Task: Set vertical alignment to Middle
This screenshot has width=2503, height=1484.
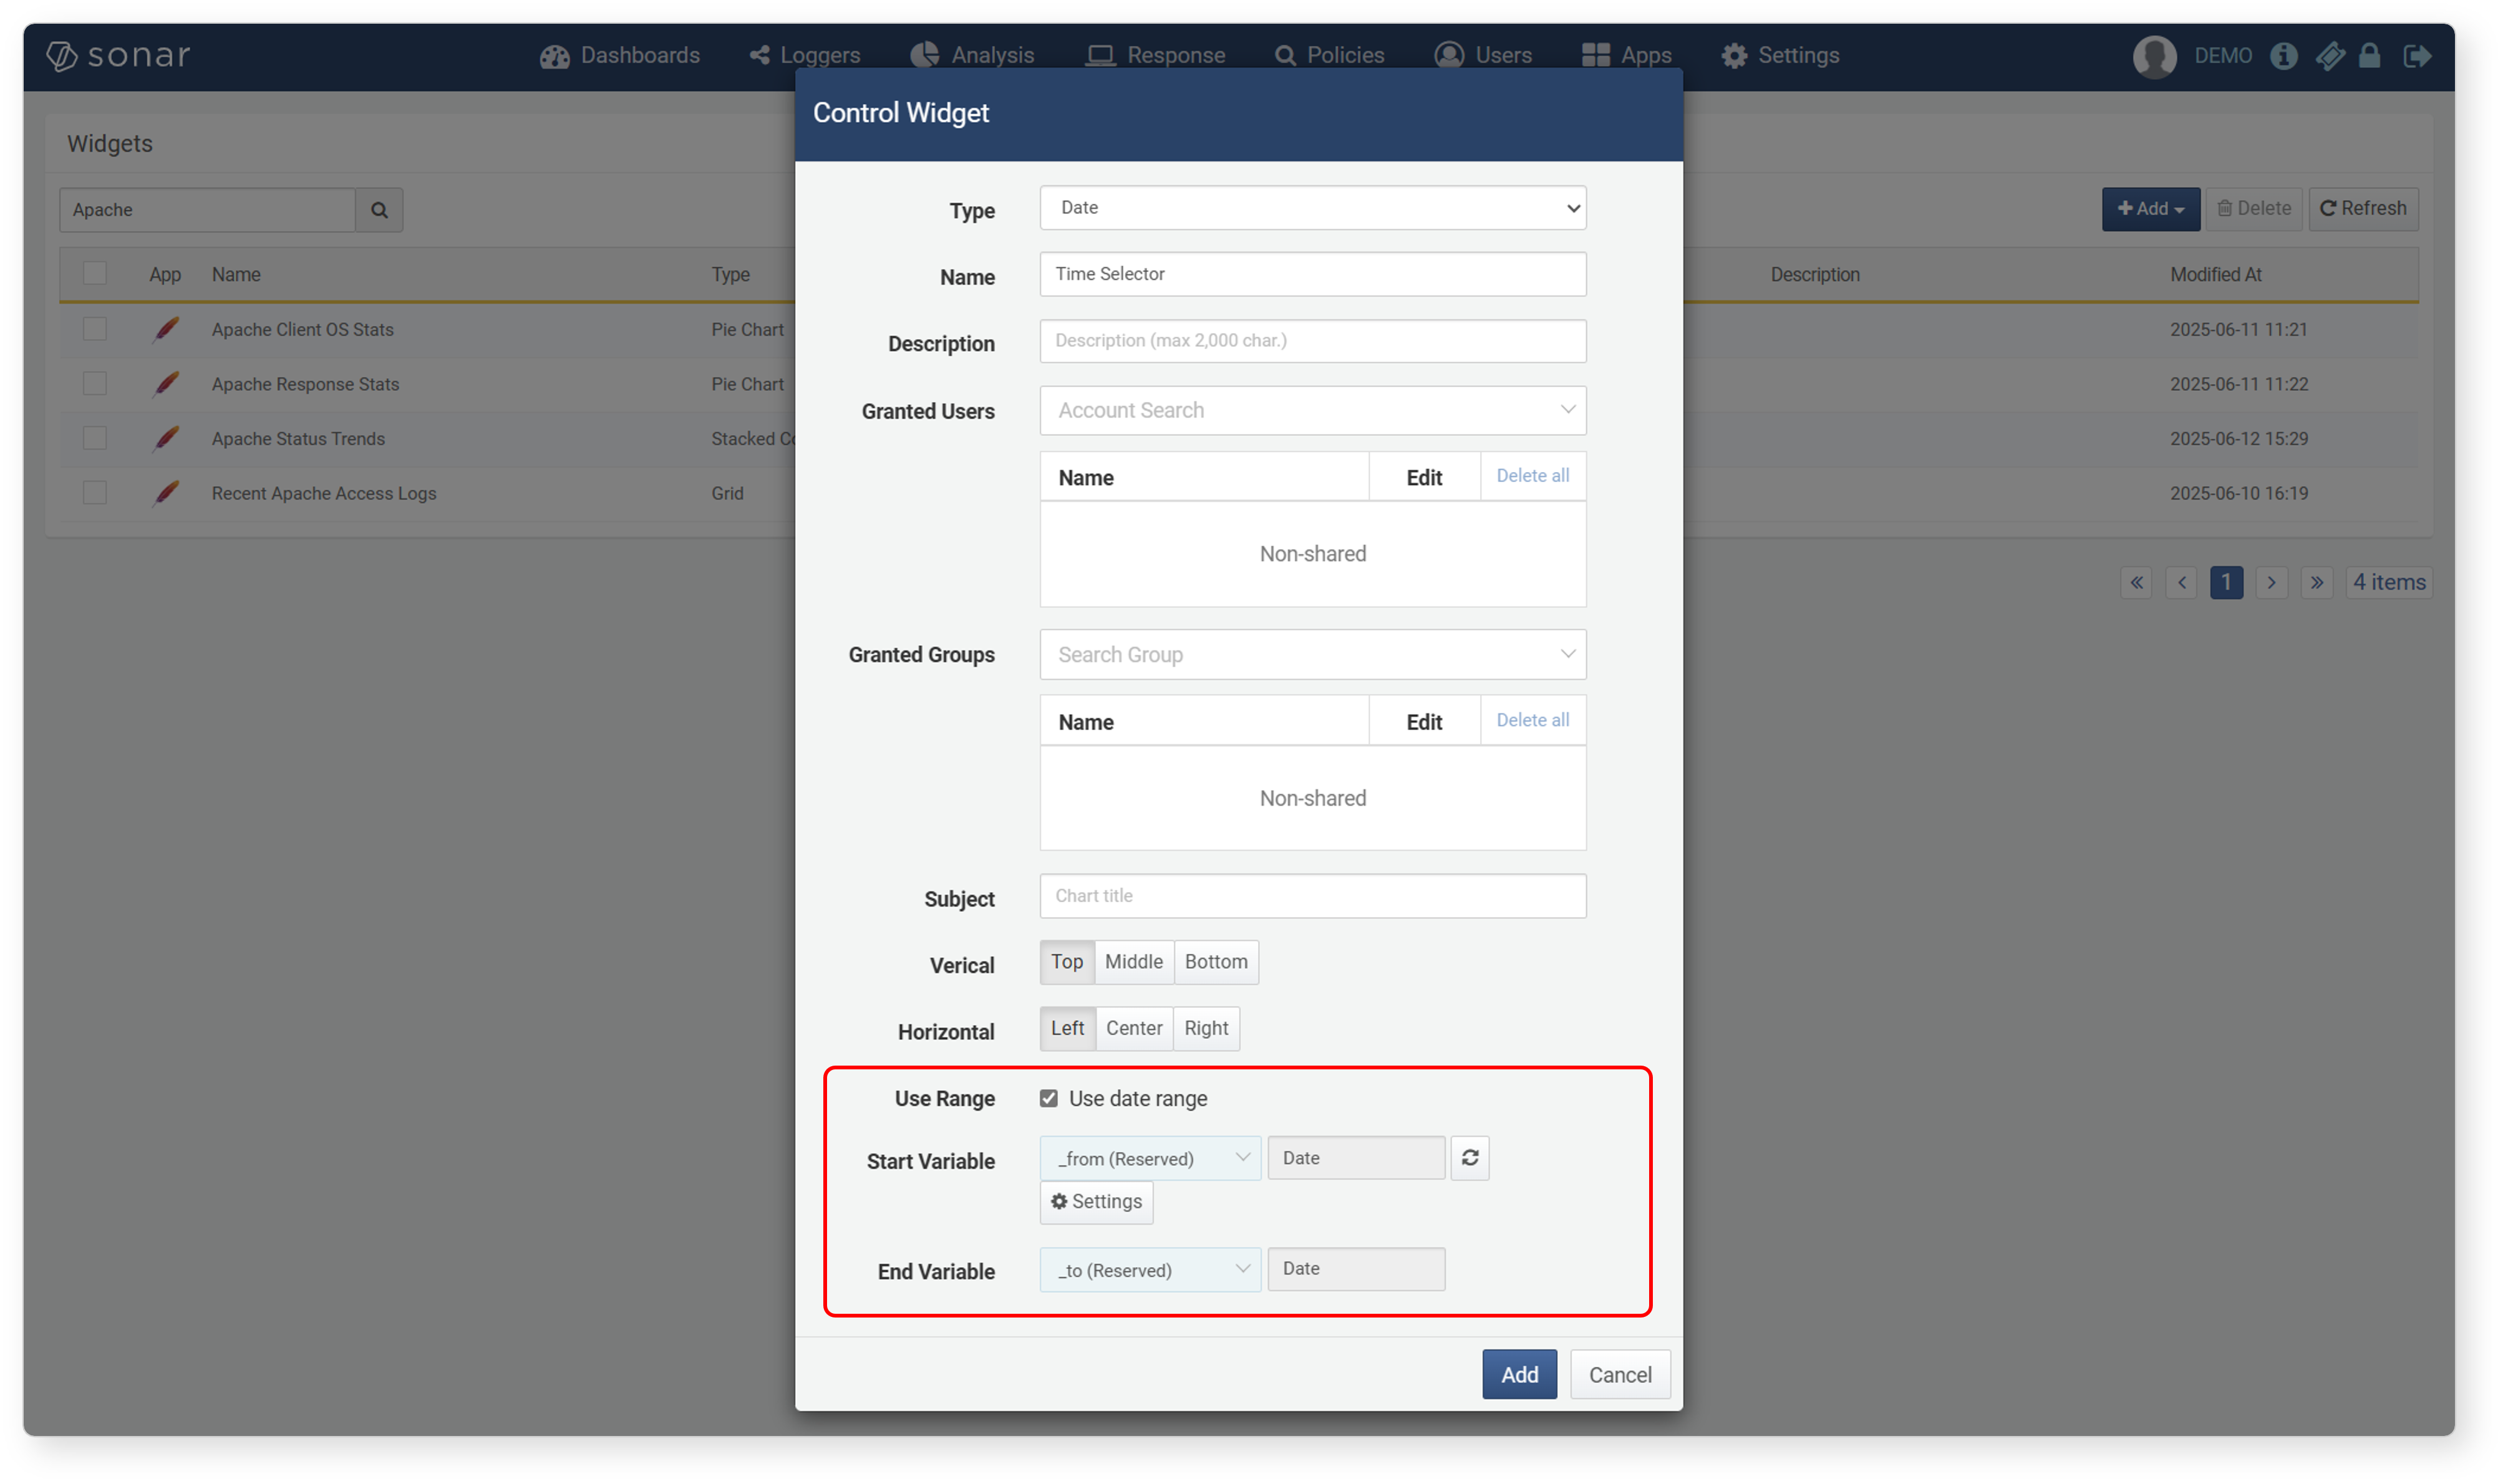Action: click(x=1134, y=962)
